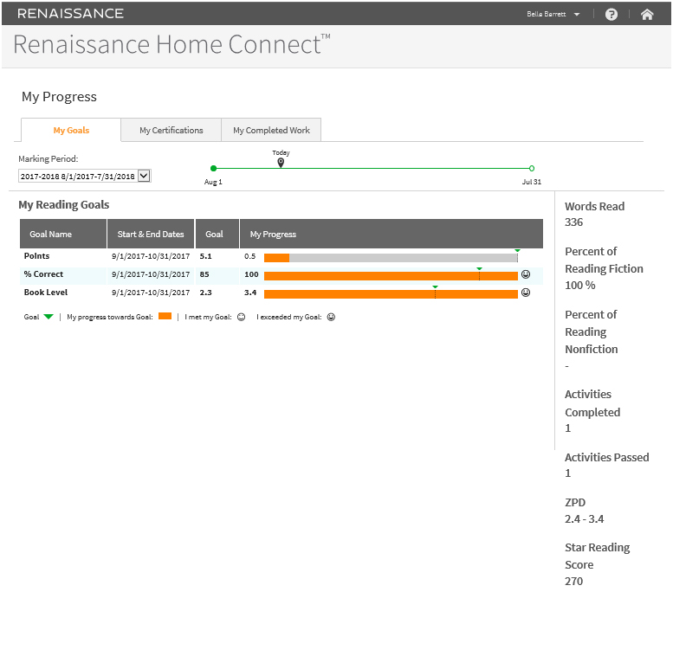Click the Bella Barrett user name
The image size is (673, 650).
click(546, 14)
